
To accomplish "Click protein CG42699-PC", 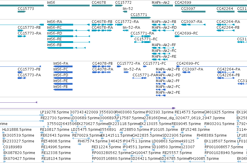I will tap(212, 66).
